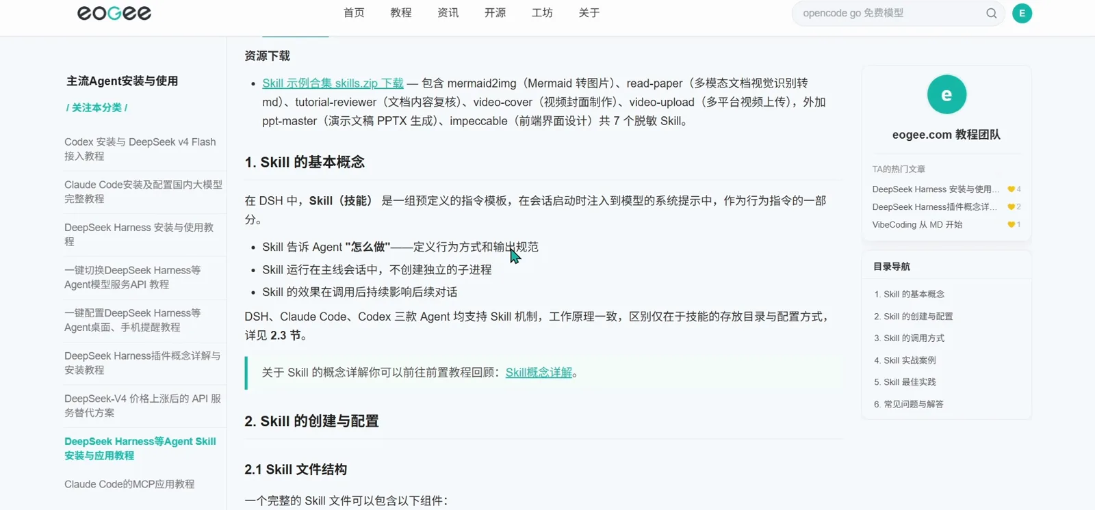Click the 资源下载 heading

click(267, 56)
